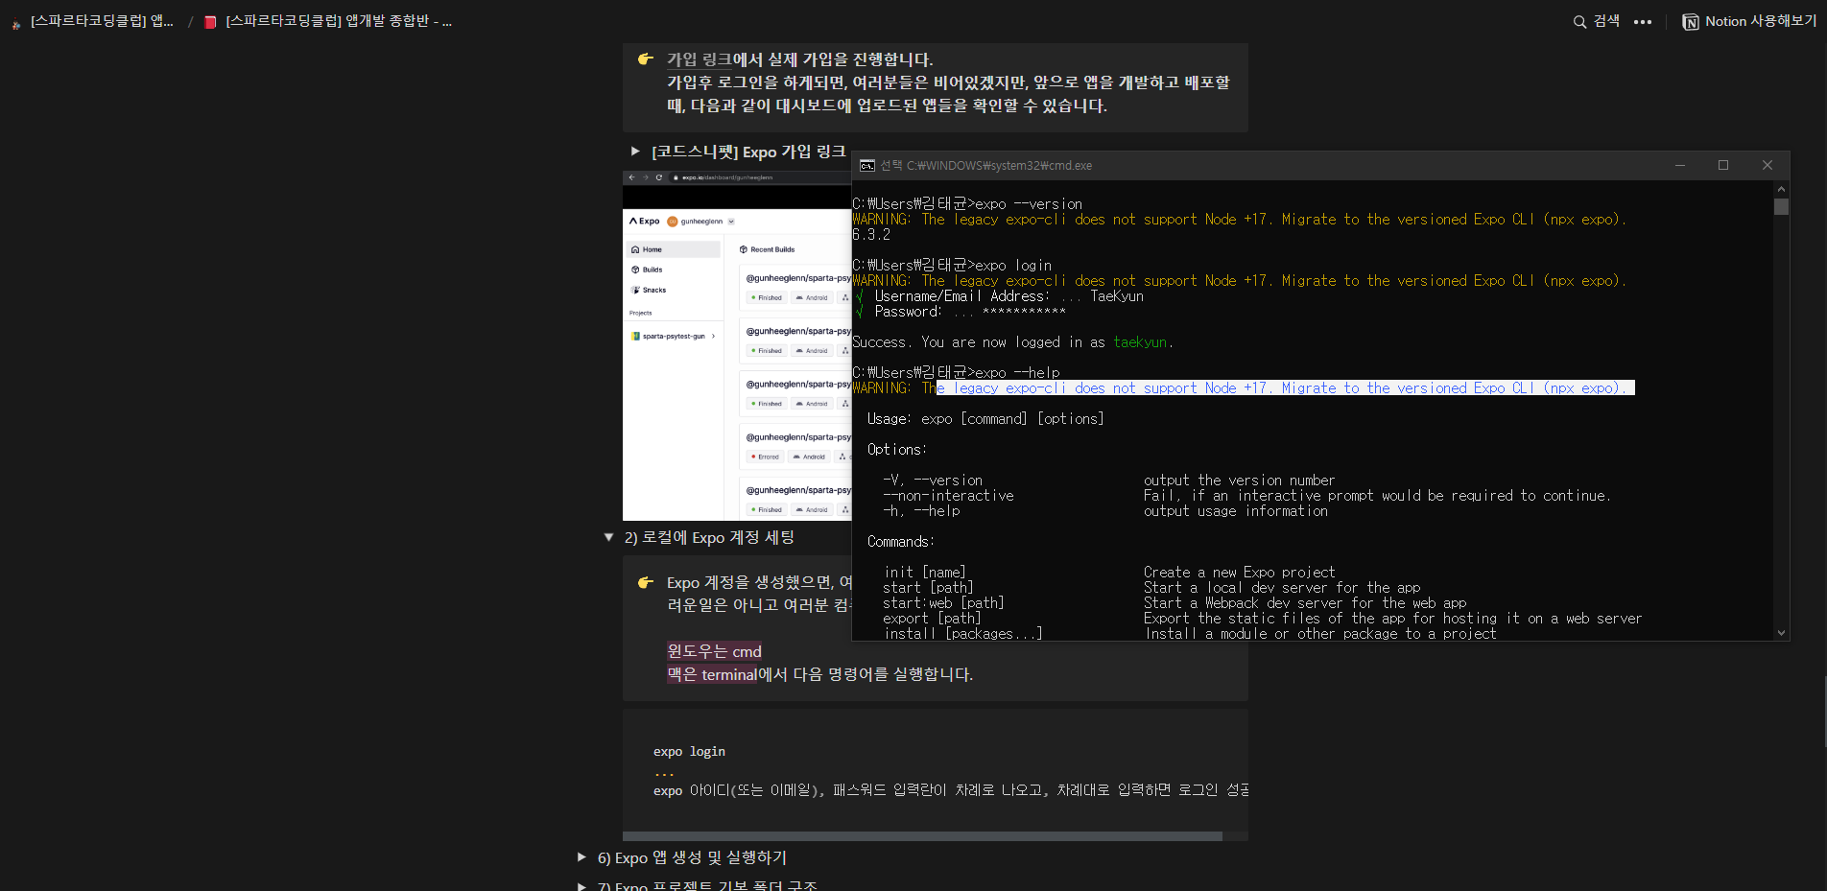Screen dimensions: 1827x891
Task: Click the green taekyun username in cmd
Action: pyautogui.click(x=1140, y=341)
